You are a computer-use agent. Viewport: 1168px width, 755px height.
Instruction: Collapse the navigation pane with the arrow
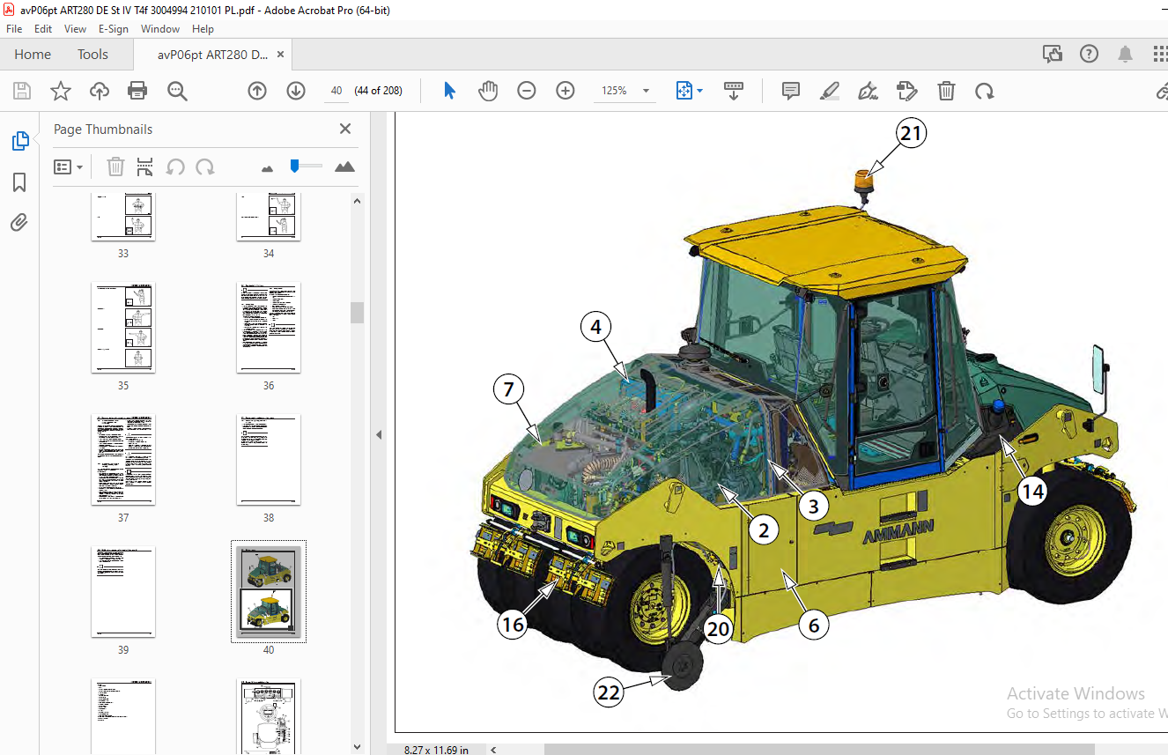click(379, 434)
